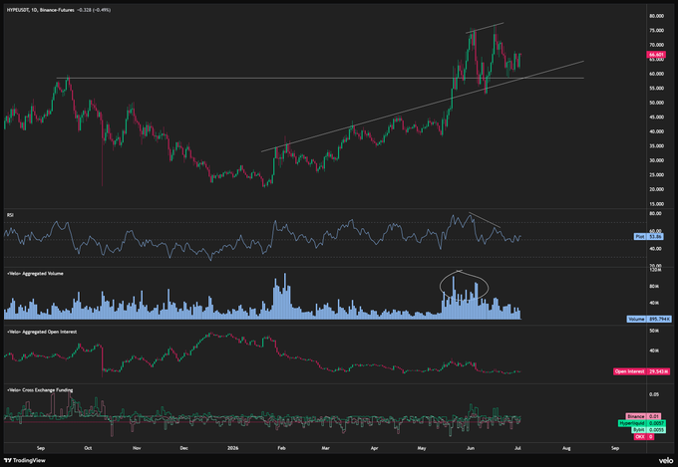This screenshot has height=467, width=678.
Task: Click Jun on the time axis
Action: [x=471, y=448]
